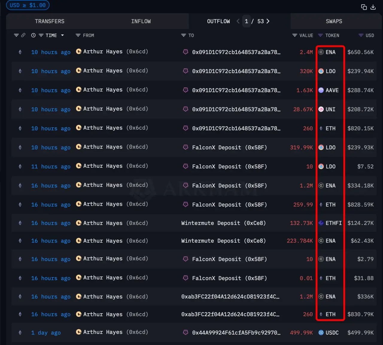Click value 259.99 on ETH row
This screenshot has width=383, height=345.
click(303, 205)
